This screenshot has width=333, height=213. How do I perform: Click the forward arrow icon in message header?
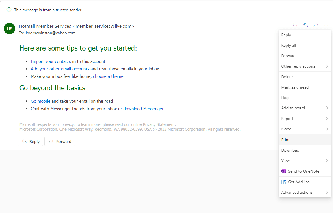[316, 25]
